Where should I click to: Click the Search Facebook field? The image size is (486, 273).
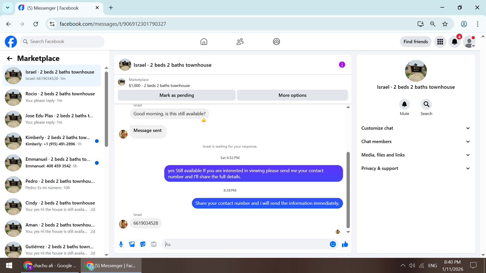point(62,41)
